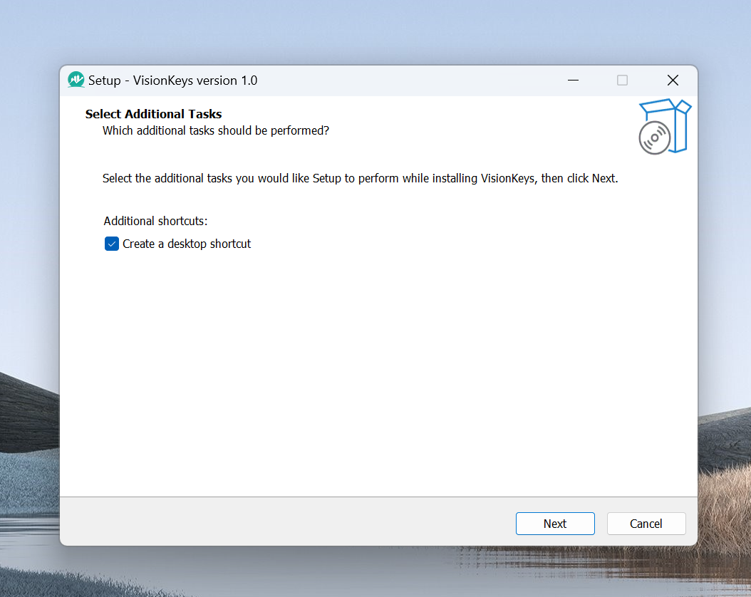Click the Next button

point(555,524)
